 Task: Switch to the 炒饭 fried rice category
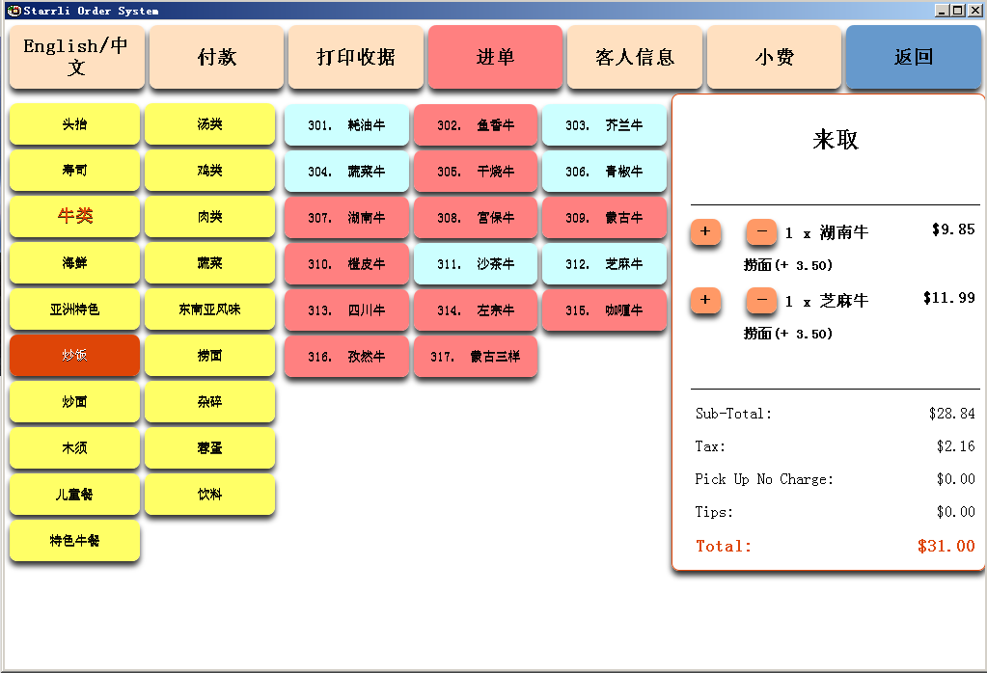click(x=75, y=356)
